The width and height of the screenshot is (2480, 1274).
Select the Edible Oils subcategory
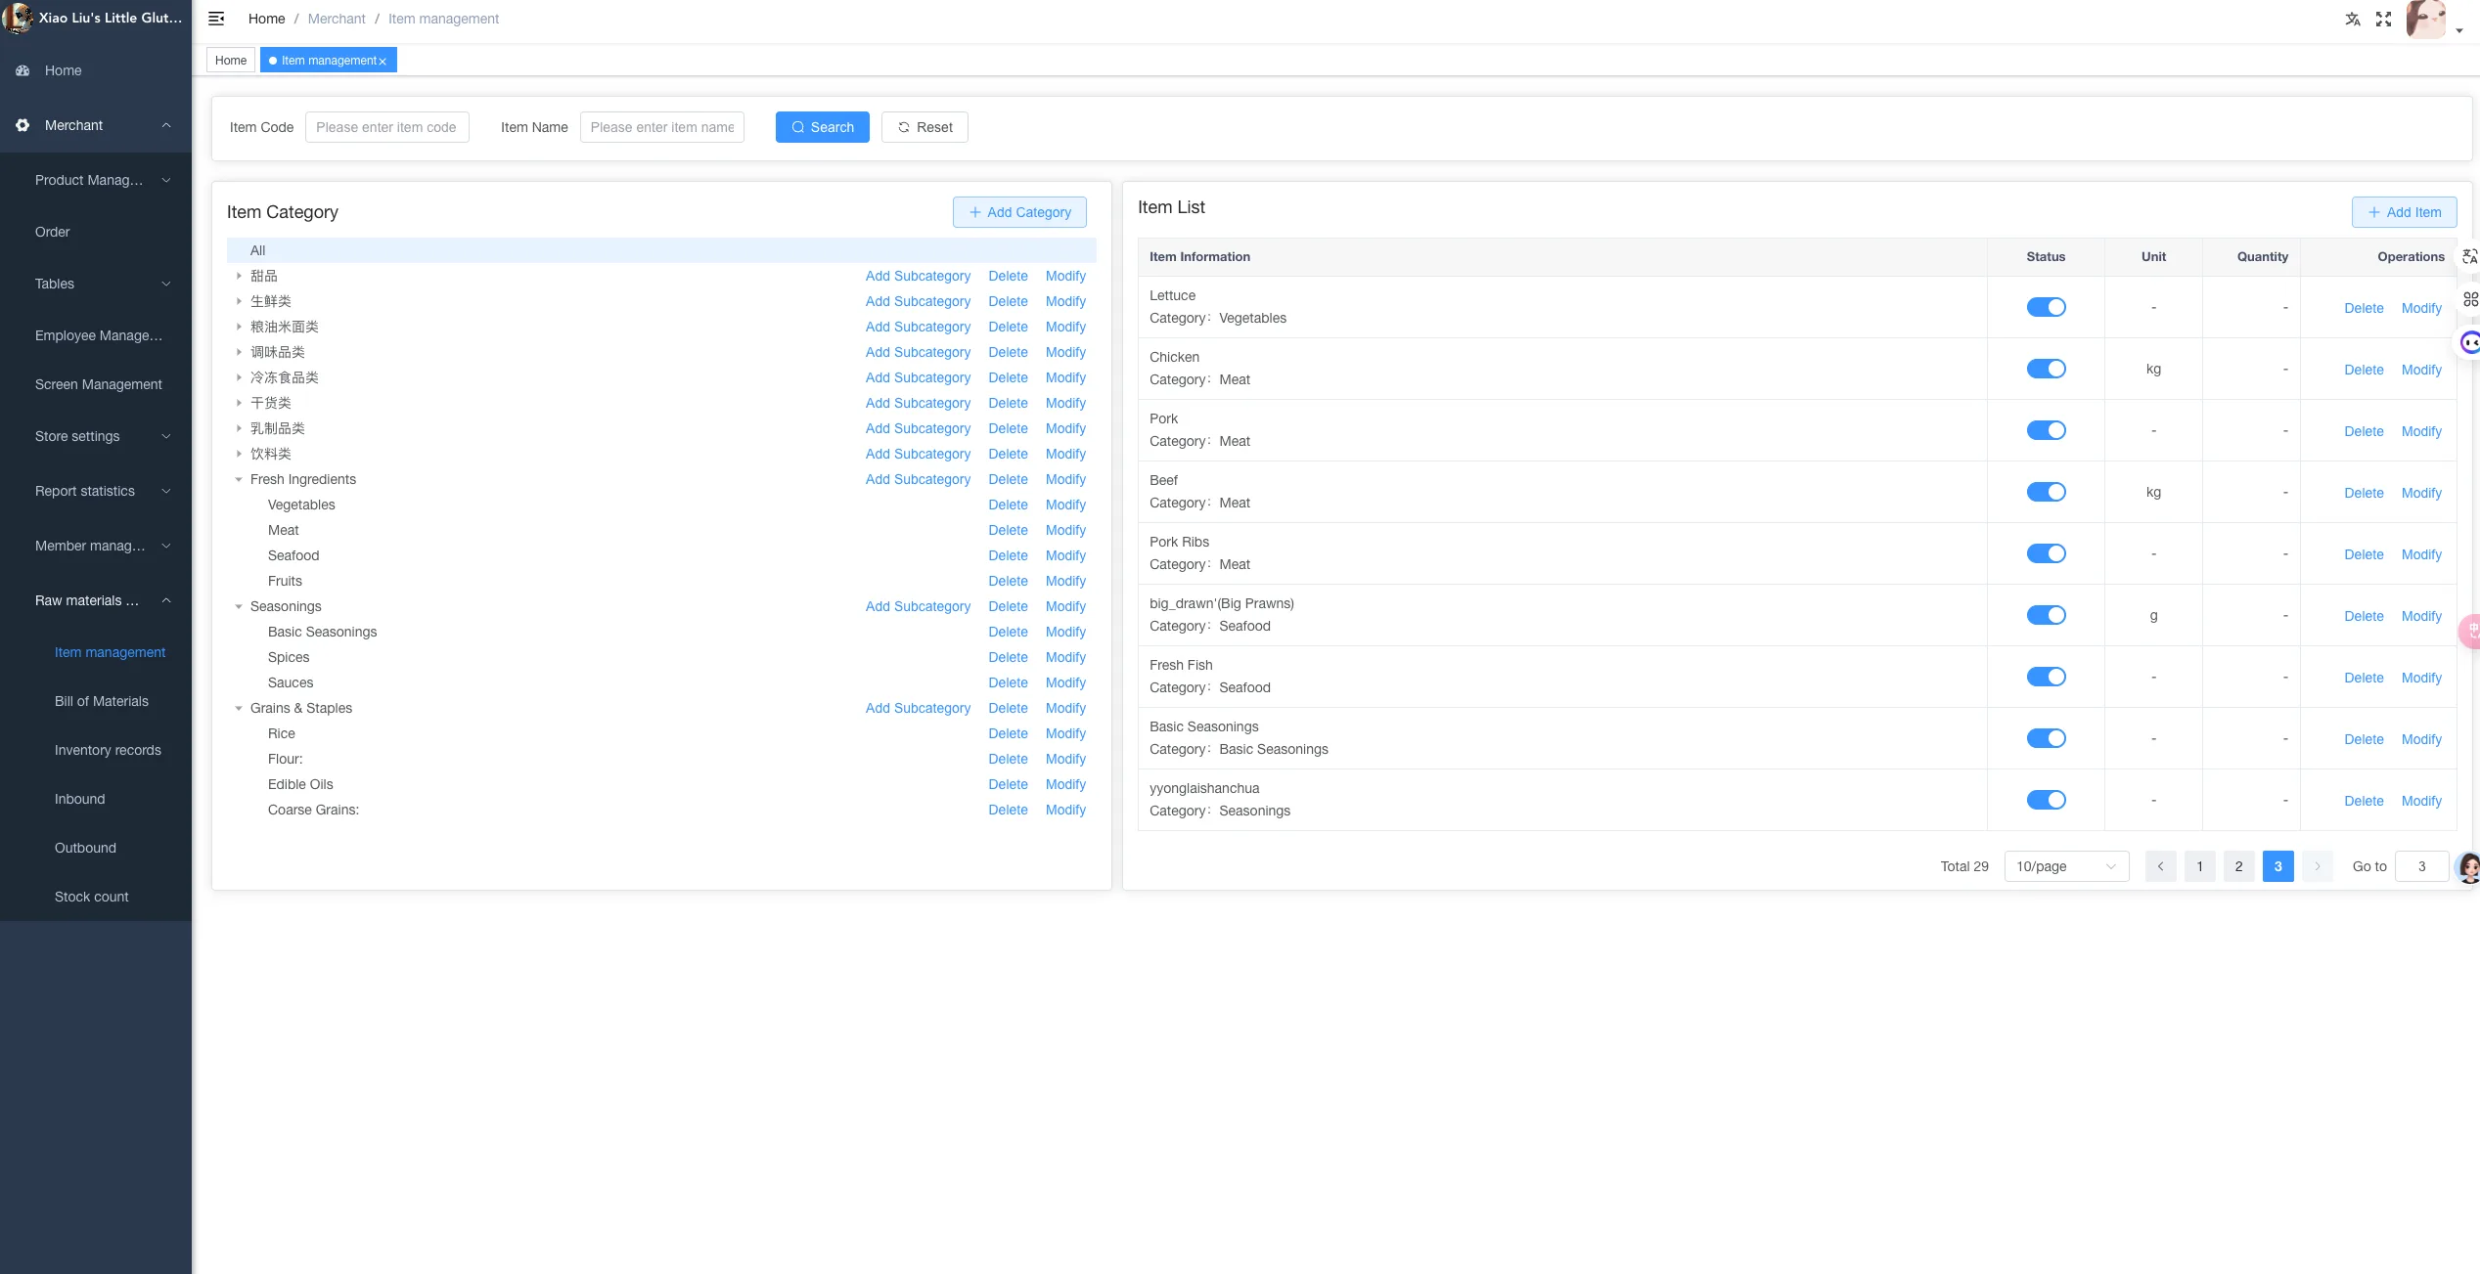300,784
